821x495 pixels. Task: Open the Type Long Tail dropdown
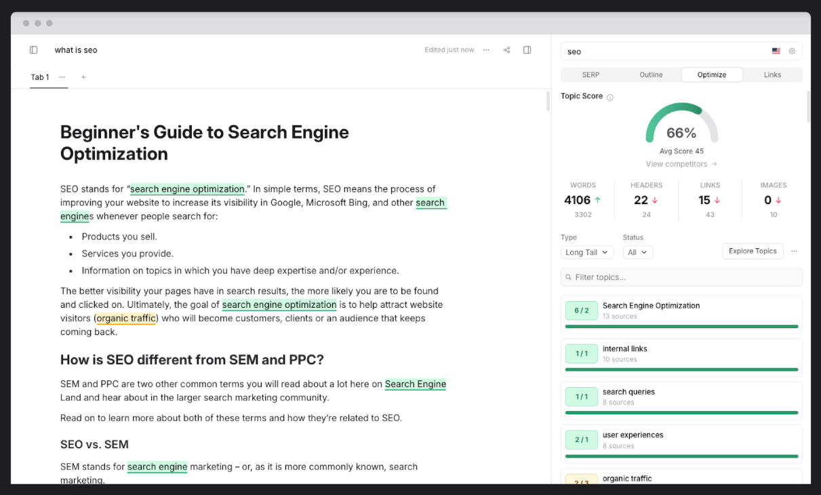coord(587,252)
